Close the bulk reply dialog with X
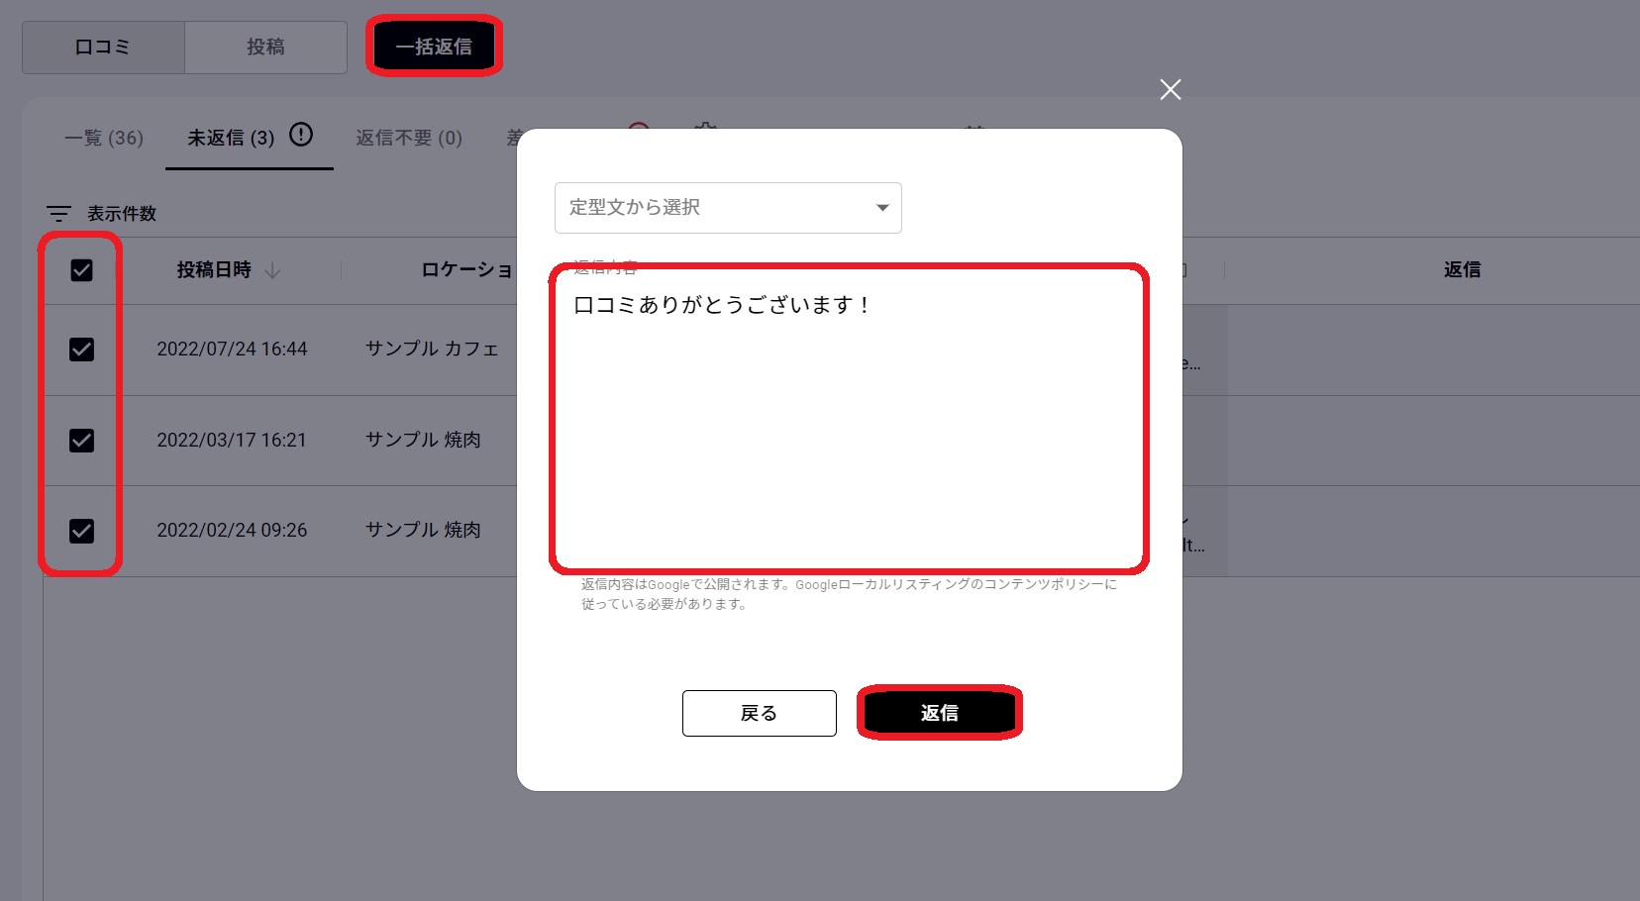The width and height of the screenshot is (1640, 901). [x=1170, y=90]
